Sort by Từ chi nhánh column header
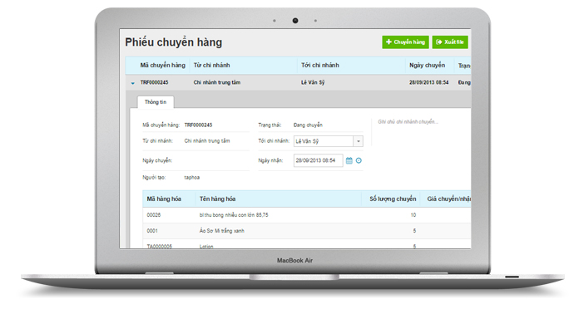569x309 pixels. [211, 65]
